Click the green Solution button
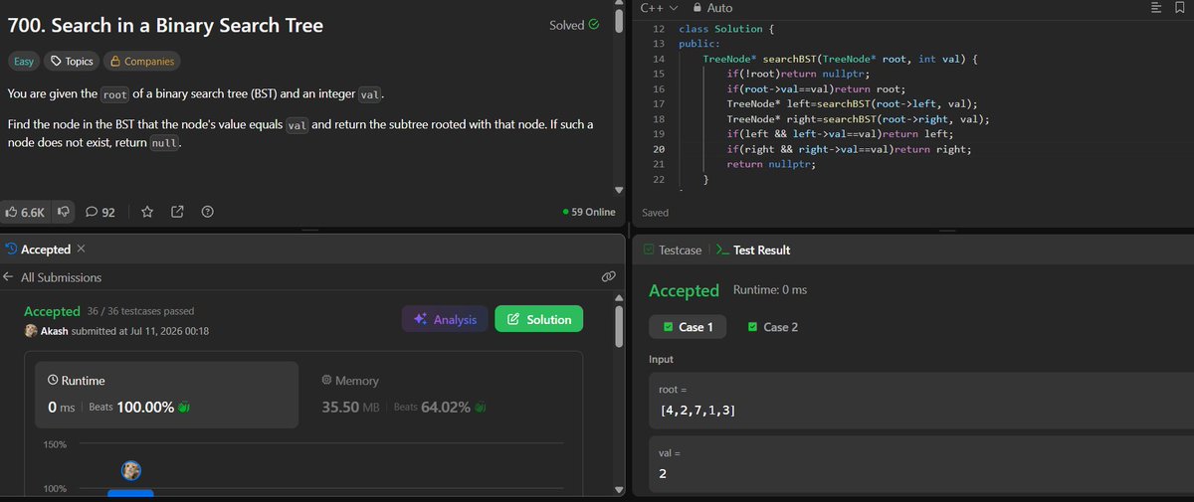This screenshot has height=502, width=1194. pos(538,319)
